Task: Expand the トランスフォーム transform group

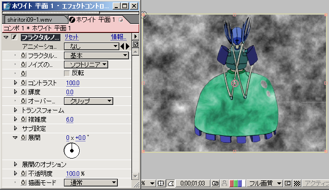Action: (x=15, y=110)
